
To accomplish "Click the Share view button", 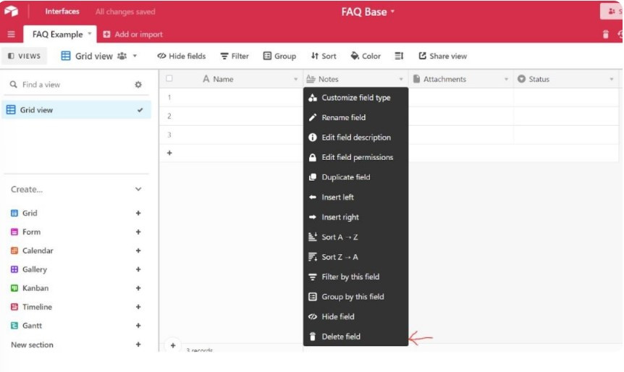I will [x=442, y=56].
